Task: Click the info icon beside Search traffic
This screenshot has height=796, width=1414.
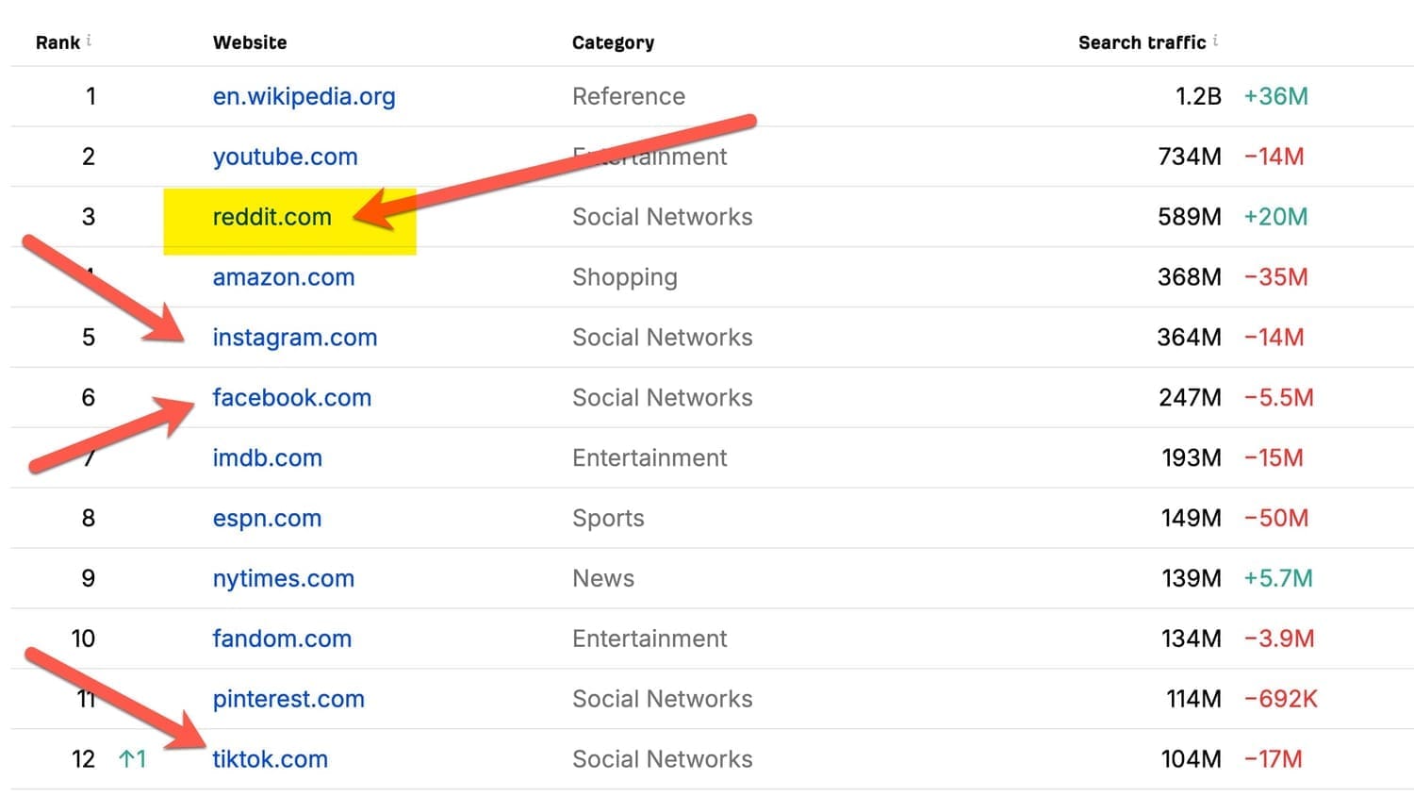Action: (1215, 41)
